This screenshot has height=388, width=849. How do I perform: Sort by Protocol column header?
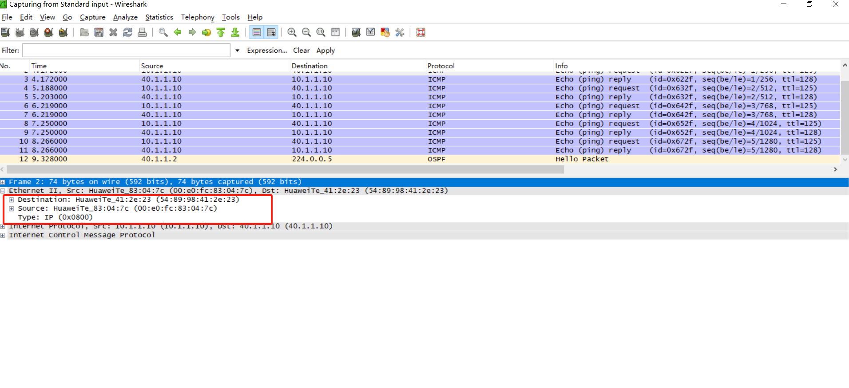(490, 66)
